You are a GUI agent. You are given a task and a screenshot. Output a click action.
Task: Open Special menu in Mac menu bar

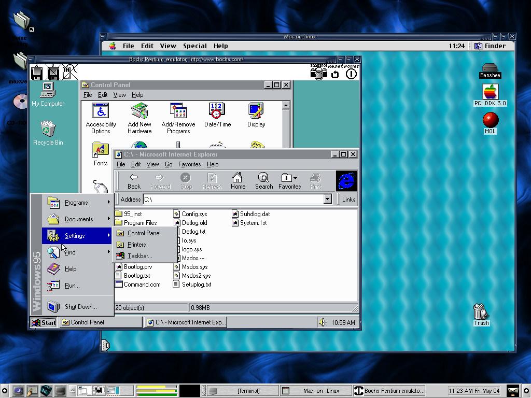click(195, 46)
